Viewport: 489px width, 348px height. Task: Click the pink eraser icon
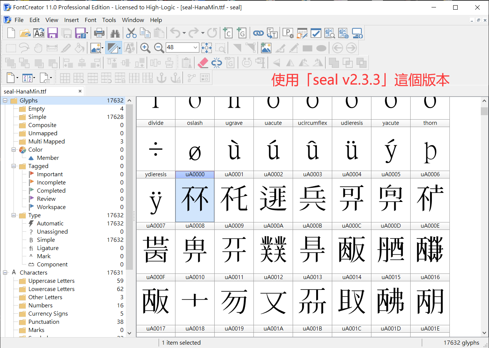coord(203,63)
